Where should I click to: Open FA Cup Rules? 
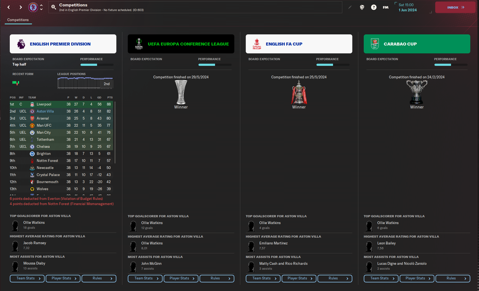(335, 278)
